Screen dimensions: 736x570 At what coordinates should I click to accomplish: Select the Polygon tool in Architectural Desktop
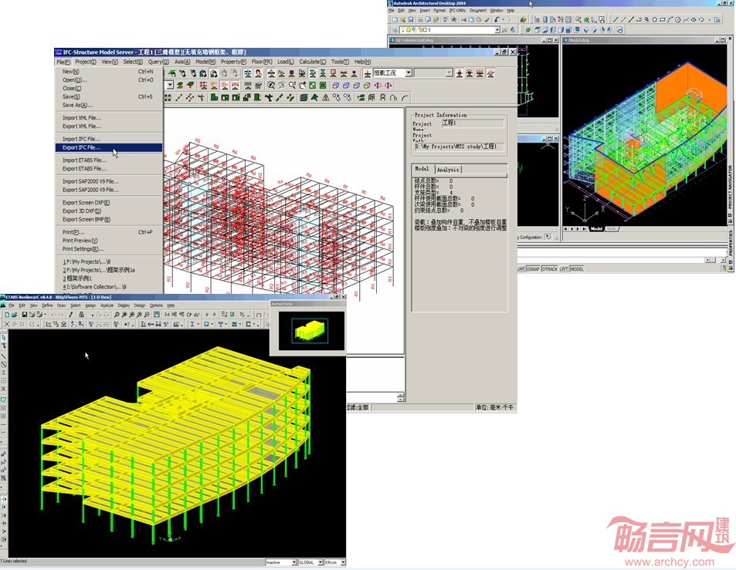pos(655,20)
